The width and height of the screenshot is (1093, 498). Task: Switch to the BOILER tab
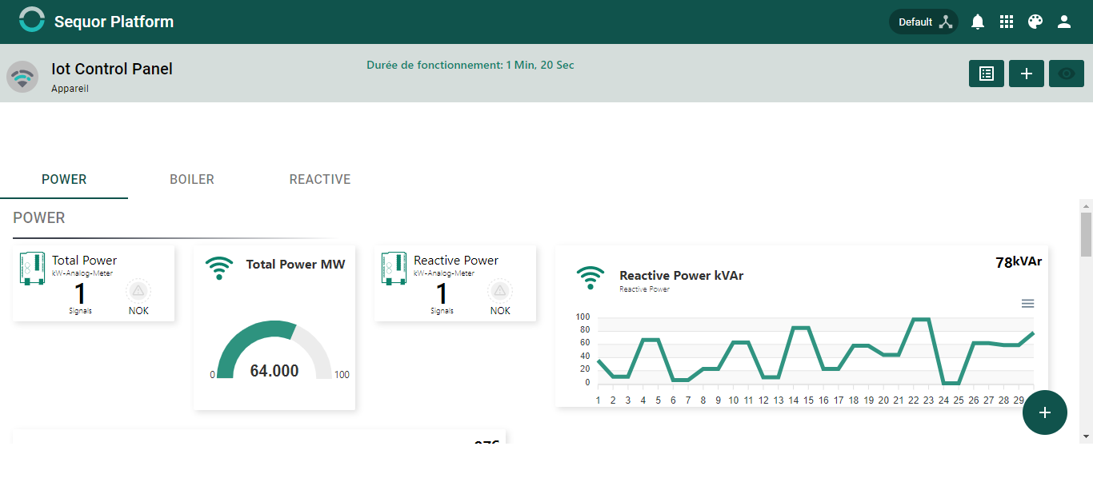(x=192, y=179)
